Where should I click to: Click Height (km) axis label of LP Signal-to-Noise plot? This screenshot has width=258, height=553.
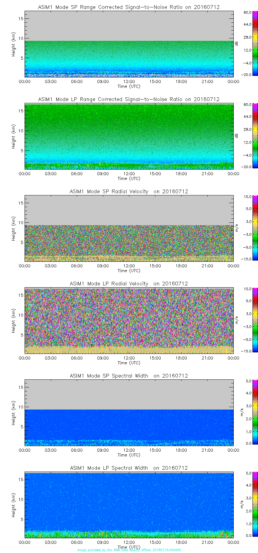tap(14, 136)
